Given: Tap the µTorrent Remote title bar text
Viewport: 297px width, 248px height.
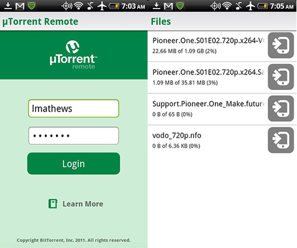Looking at the screenshot, I should 40,22.
